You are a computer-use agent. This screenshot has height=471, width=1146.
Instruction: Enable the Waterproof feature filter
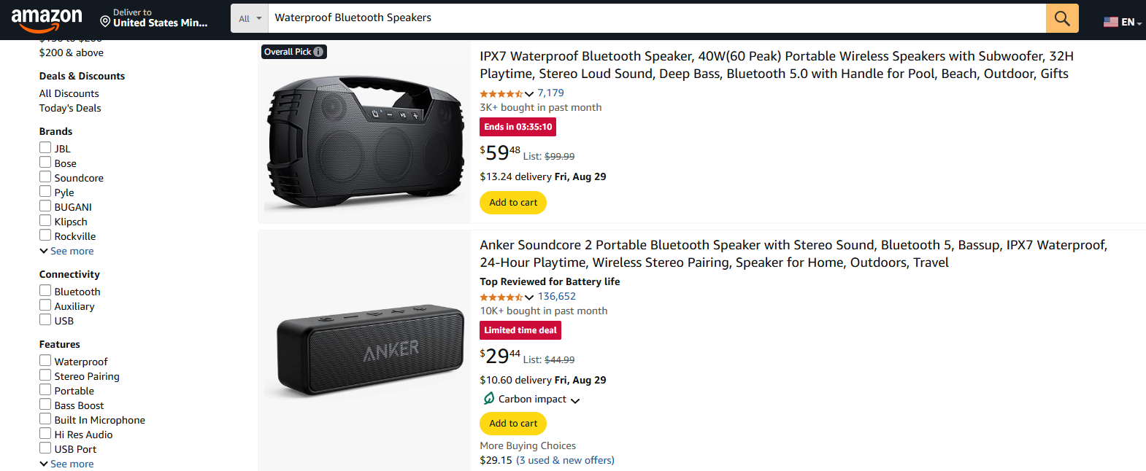[x=45, y=360]
